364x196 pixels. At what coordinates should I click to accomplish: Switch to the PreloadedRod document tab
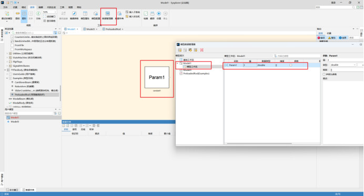pyautogui.click(x=113, y=29)
